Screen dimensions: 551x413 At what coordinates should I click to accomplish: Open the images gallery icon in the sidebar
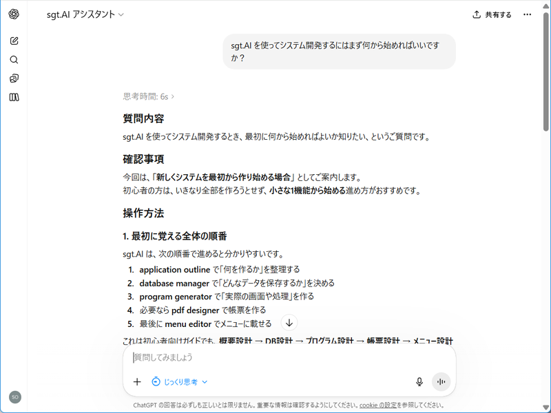(14, 78)
